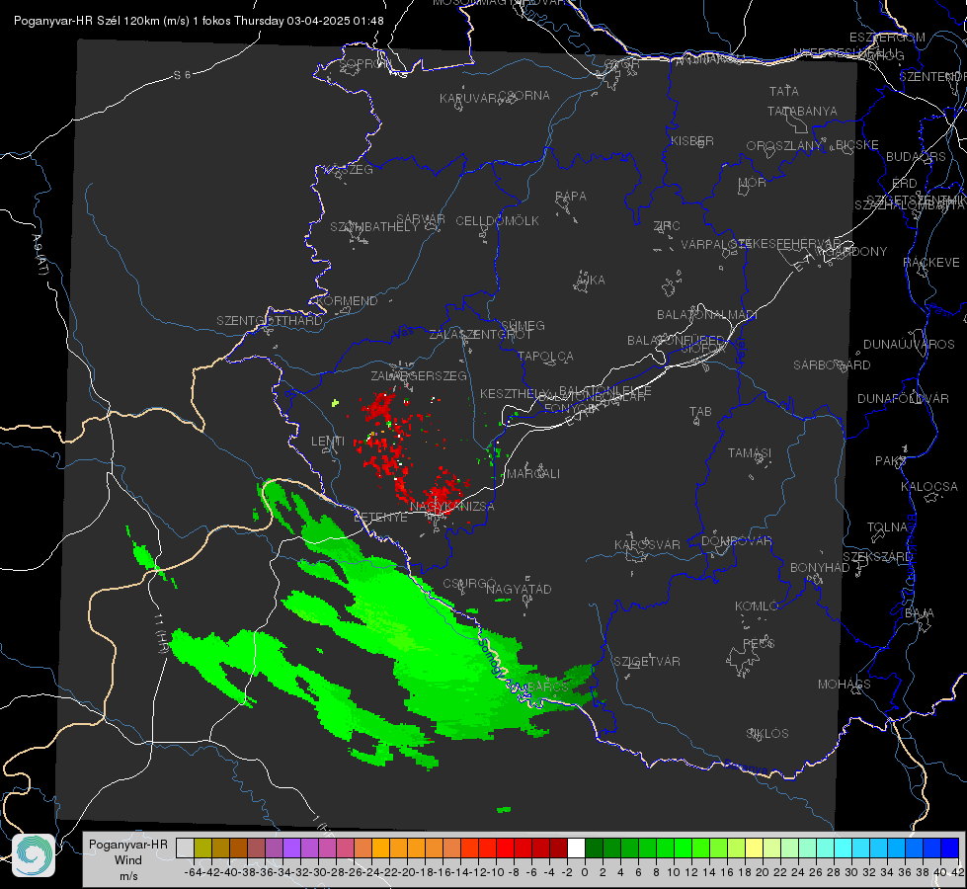The image size is (967, 889).
Task: Click the SZENTGOTTHÁRD town label
Action: tap(270, 321)
